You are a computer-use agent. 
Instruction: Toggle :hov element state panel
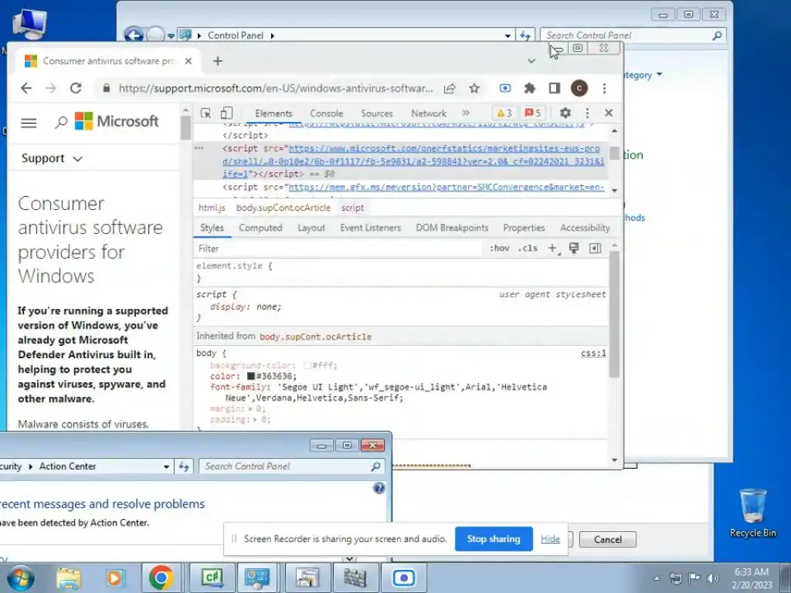point(500,249)
